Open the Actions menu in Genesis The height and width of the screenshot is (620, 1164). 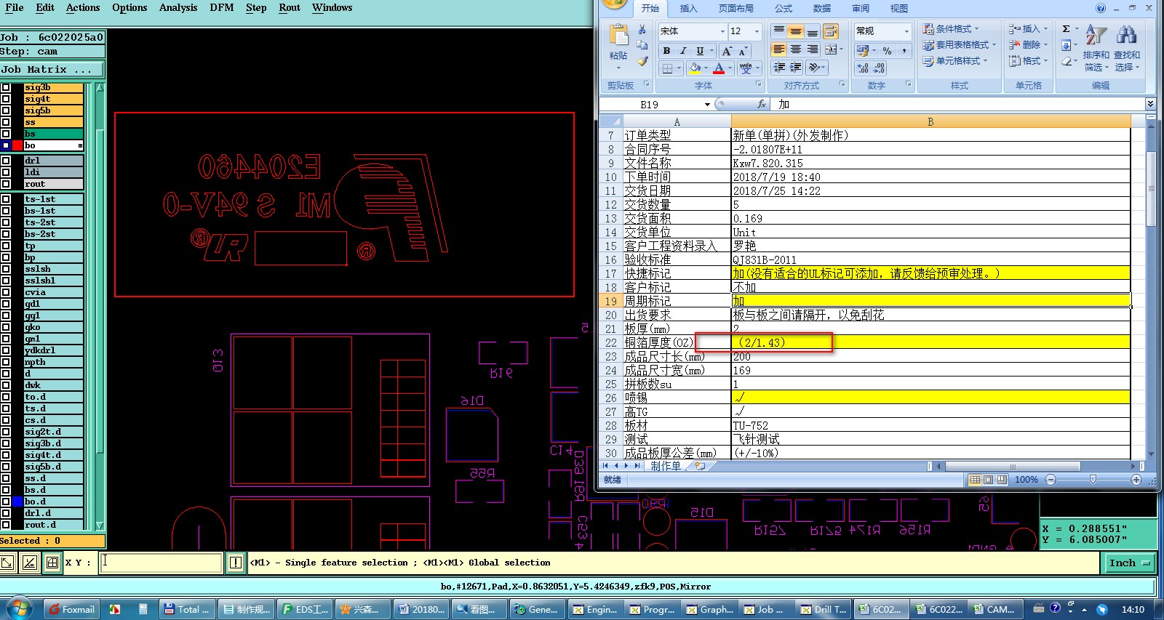pyautogui.click(x=83, y=8)
